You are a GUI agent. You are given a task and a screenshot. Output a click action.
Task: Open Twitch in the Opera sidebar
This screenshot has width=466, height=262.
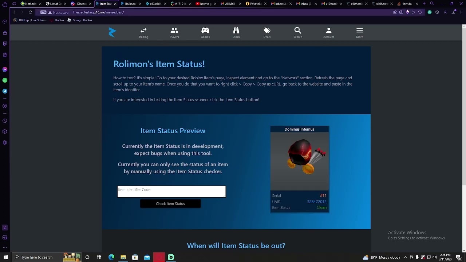coord(5,44)
